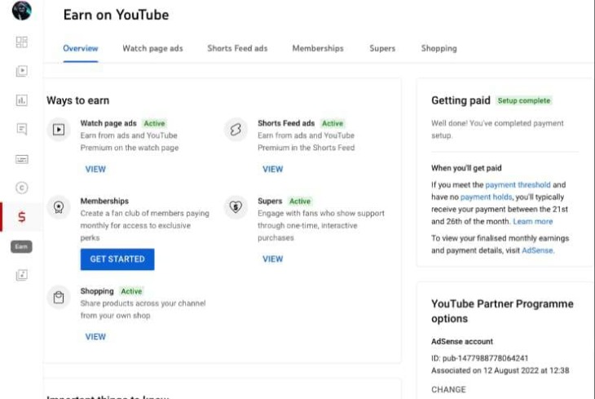
Task: Open Audio library sidebar icon
Action: [22, 275]
